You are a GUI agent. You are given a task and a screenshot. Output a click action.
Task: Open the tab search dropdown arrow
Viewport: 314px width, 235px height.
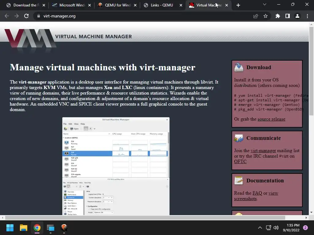pyautogui.click(x=265, y=4)
